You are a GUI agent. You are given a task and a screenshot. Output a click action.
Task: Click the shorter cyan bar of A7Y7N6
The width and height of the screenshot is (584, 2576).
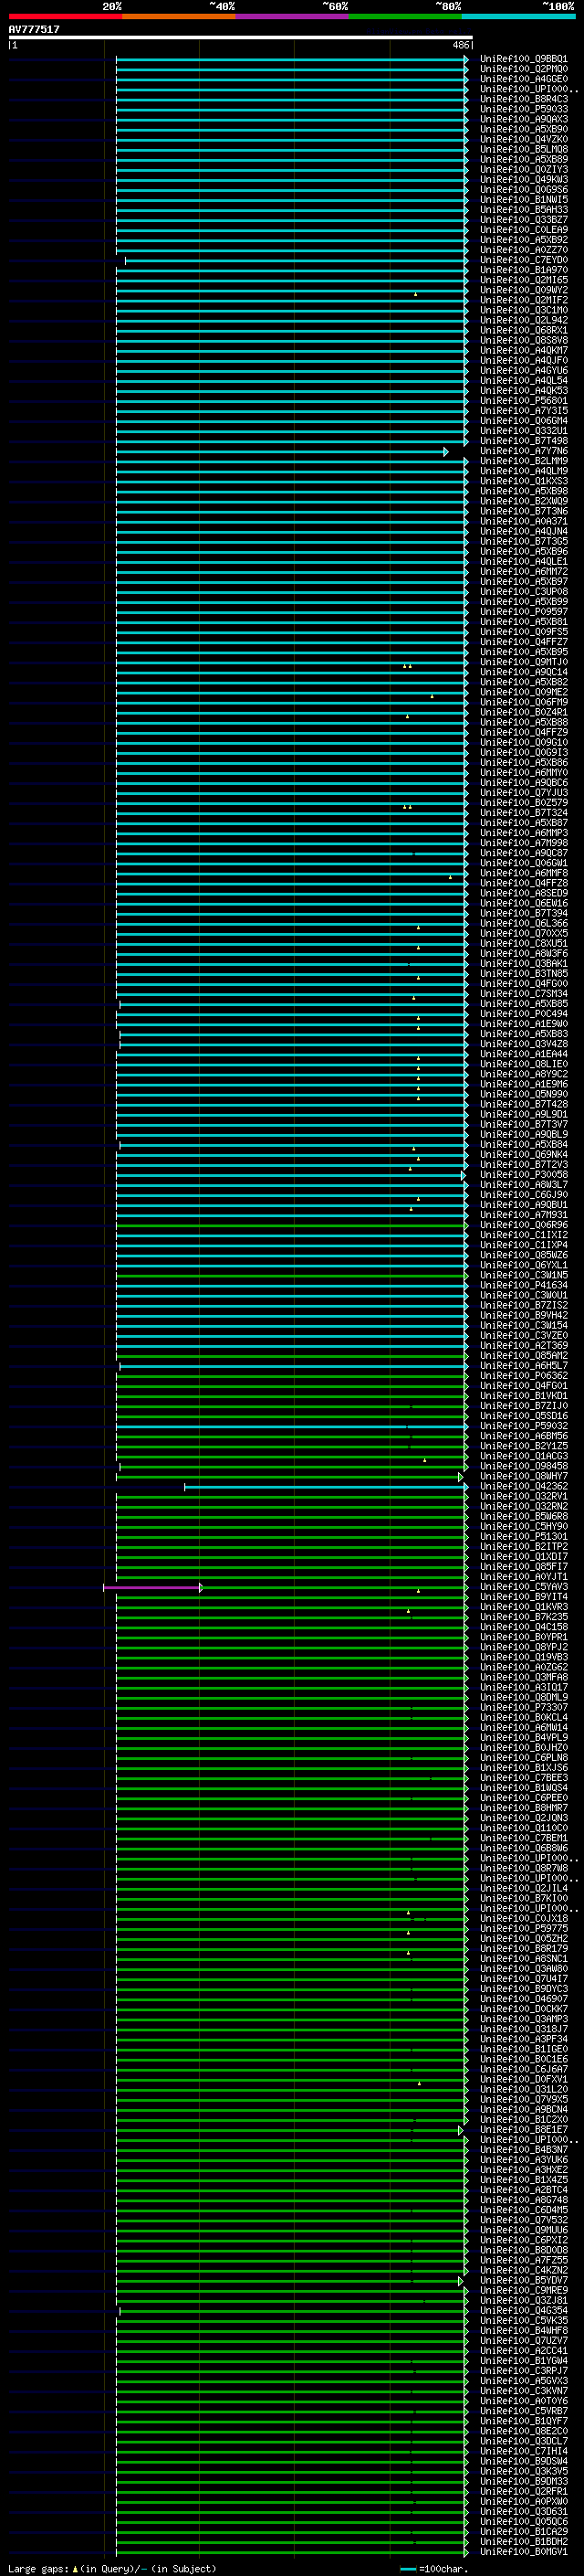pyautogui.click(x=283, y=452)
